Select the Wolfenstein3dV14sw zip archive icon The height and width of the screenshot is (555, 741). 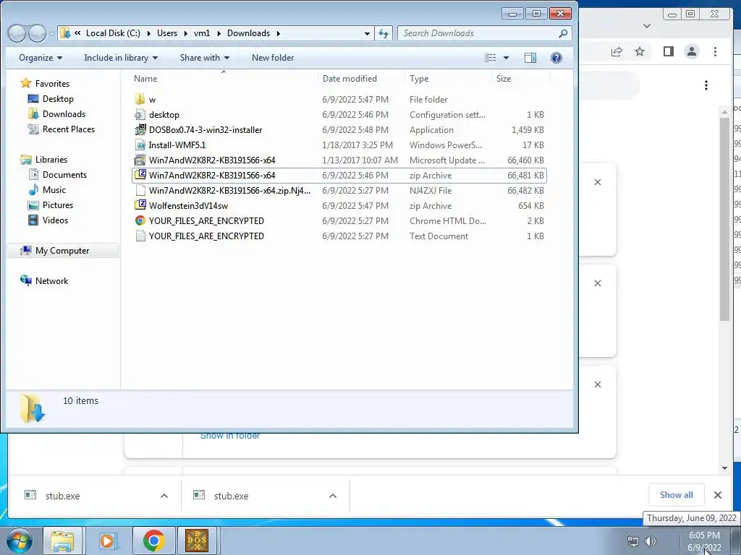pos(140,205)
